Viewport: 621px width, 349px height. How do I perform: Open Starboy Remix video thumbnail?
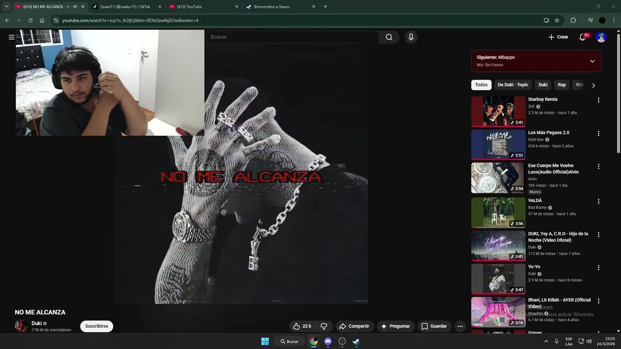pos(498,111)
